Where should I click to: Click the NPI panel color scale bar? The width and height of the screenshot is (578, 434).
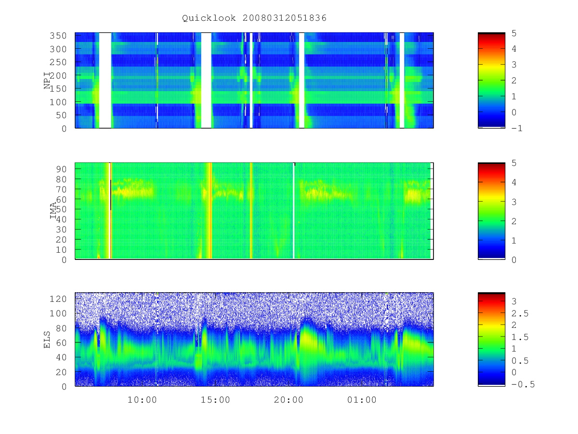tap(491, 81)
